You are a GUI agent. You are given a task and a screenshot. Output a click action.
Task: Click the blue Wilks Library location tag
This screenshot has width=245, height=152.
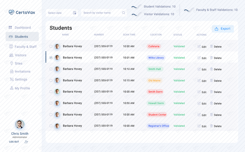(156, 57)
